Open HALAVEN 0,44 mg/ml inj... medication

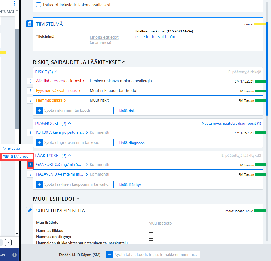tap(60, 174)
